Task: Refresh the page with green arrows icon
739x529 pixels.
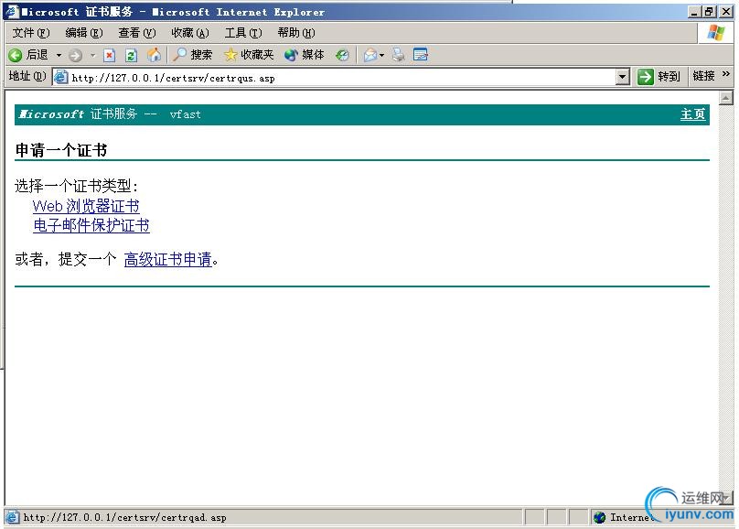Action: click(132, 55)
